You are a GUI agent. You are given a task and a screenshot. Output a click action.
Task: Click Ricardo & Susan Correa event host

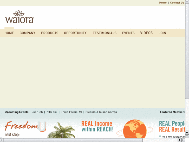point(101,112)
